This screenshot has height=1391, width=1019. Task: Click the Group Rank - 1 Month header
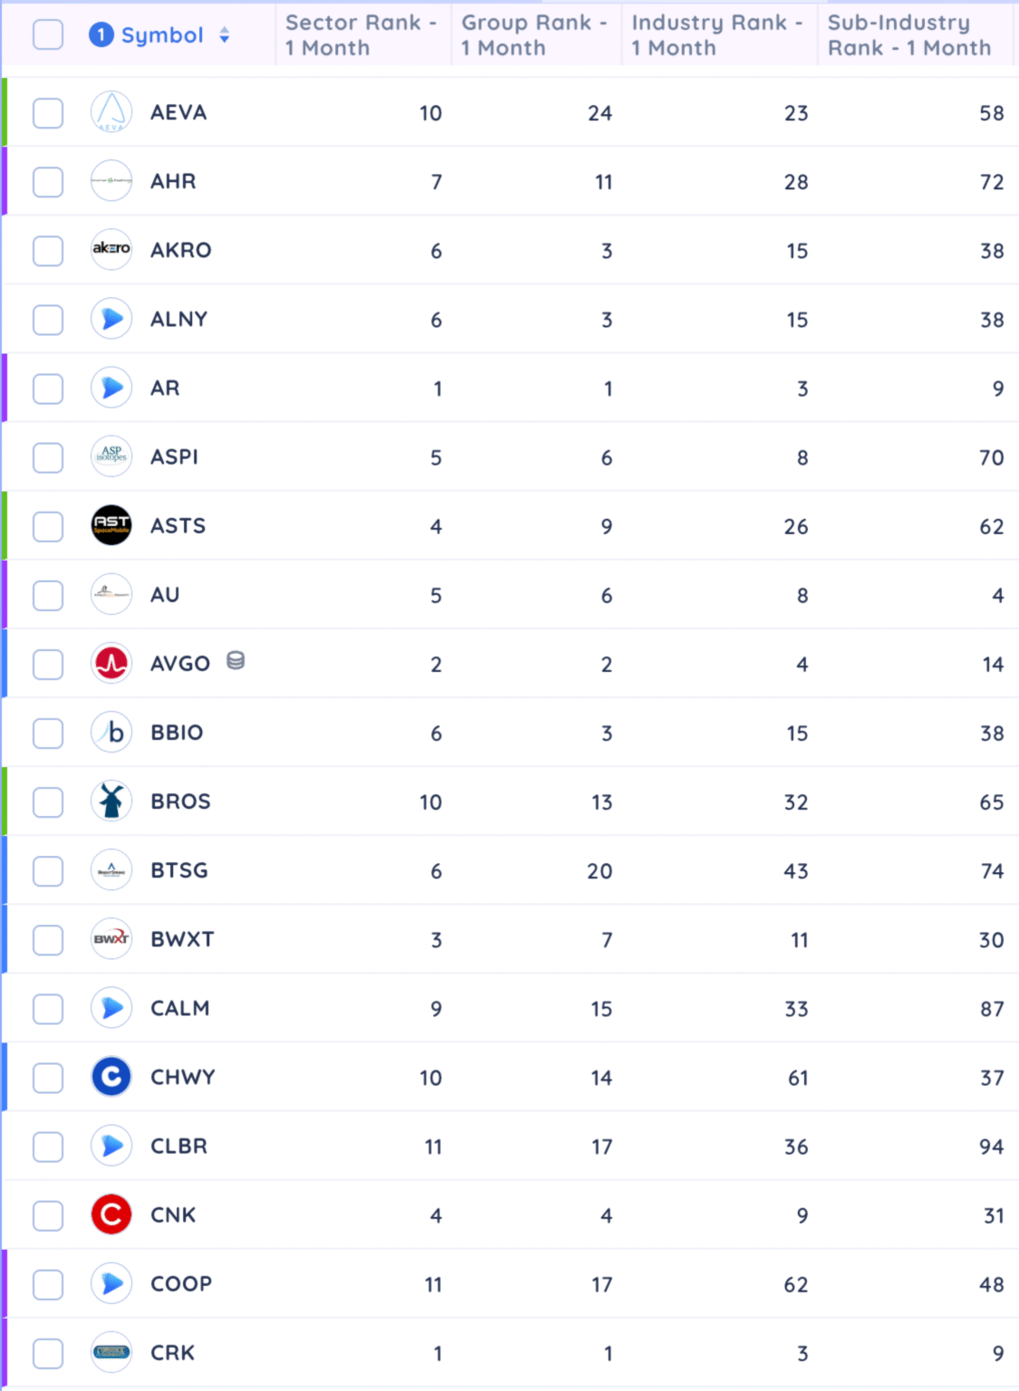coord(534,35)
